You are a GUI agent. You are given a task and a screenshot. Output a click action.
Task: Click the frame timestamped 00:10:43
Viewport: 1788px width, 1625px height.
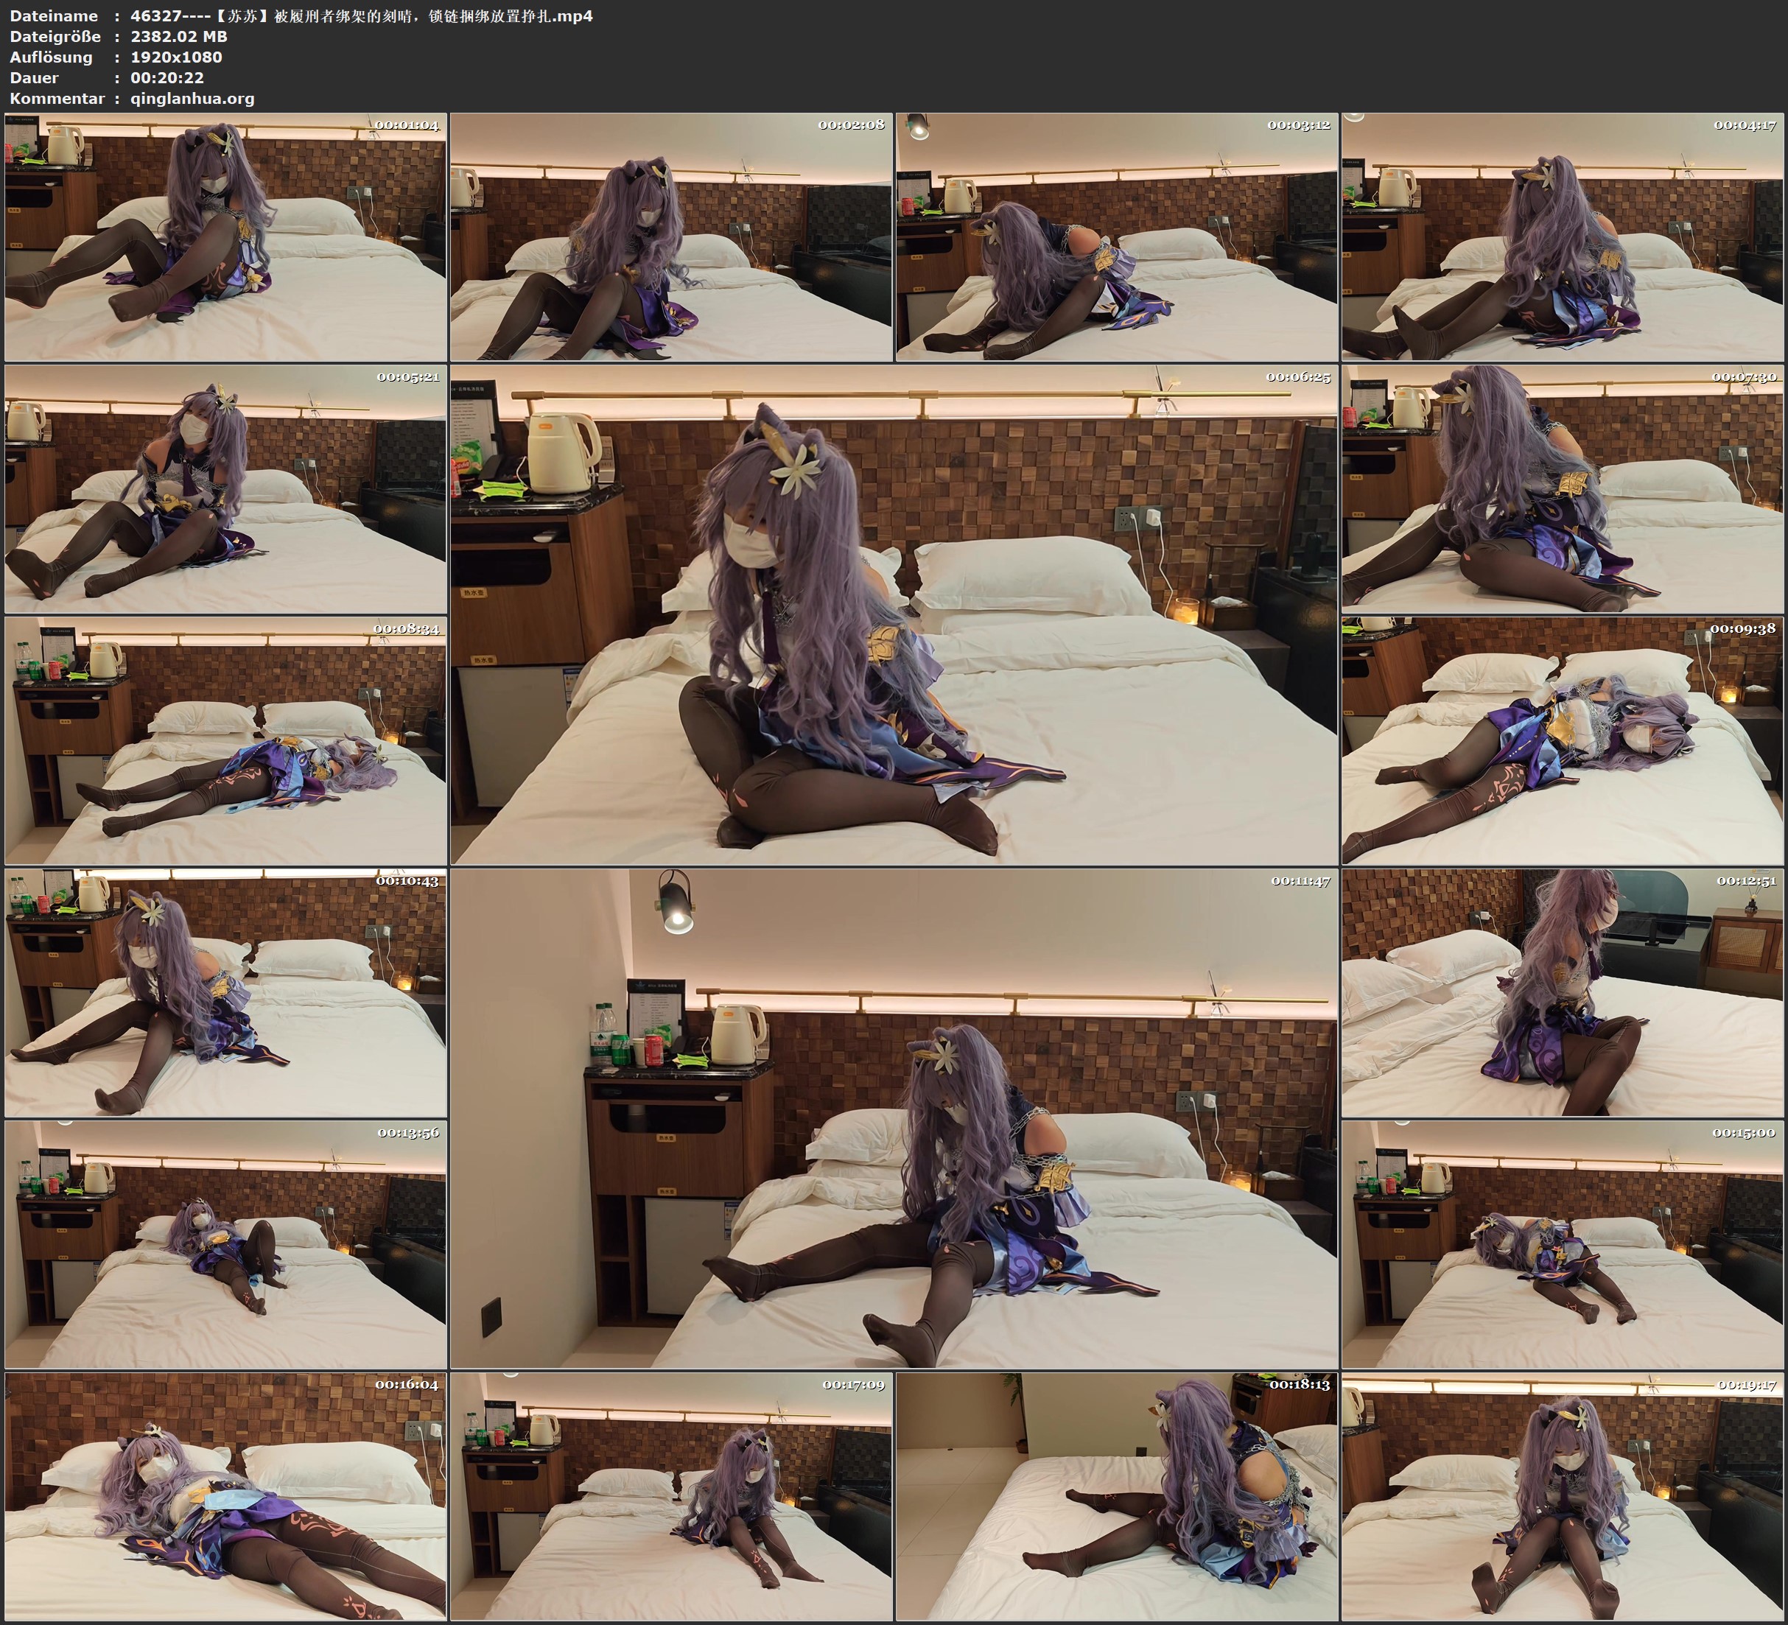coord(225,992)
